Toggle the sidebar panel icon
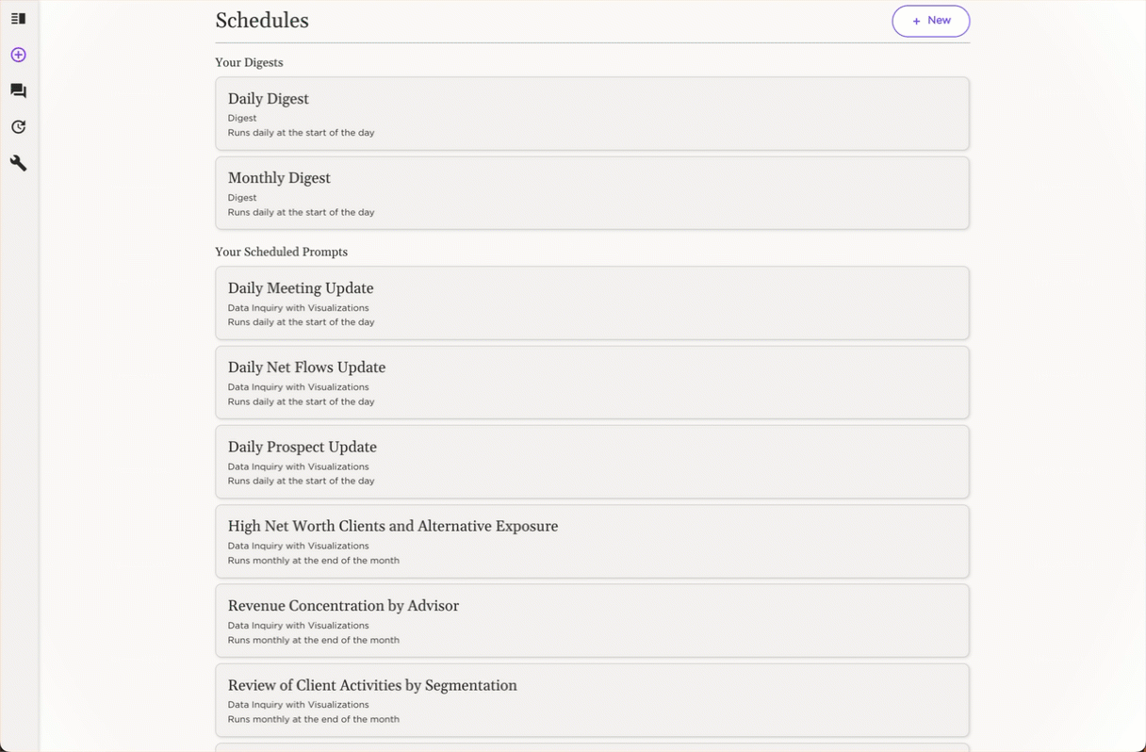The width and height of the screenshot is (1146, 752). pyautogui.click(x=18, y=19)
